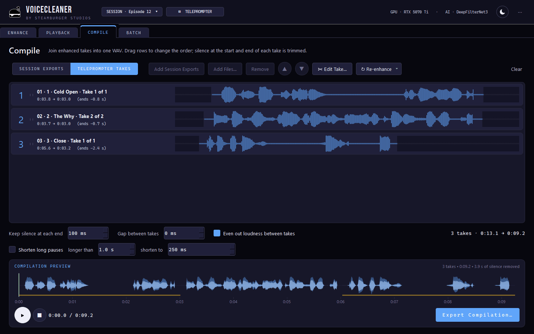Open the Teleprompter window

(x=195, y=12)
